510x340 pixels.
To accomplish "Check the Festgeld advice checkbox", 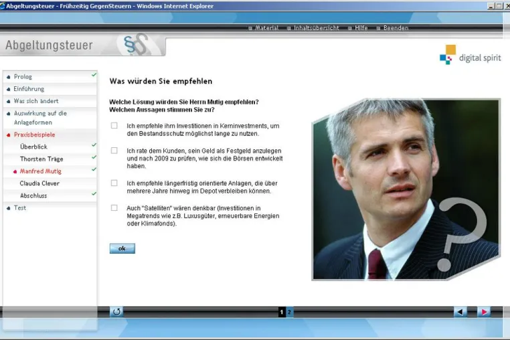I will pos(114,151).
